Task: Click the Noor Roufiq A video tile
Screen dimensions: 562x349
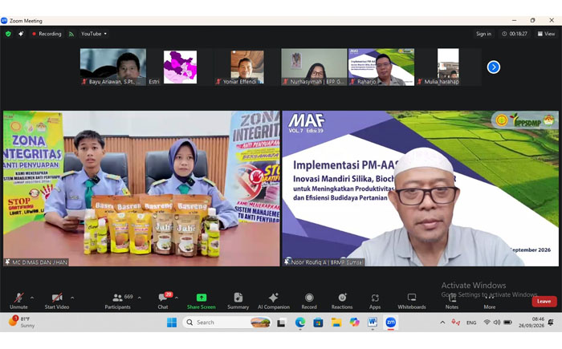Action: 420,189
